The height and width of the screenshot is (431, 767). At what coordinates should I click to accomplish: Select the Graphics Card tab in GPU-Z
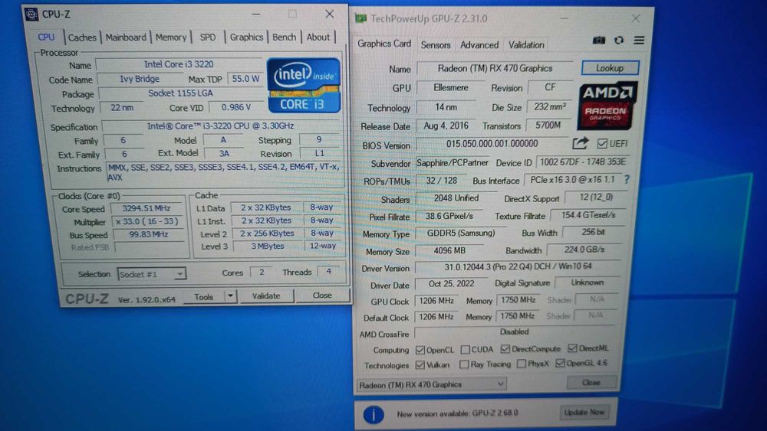click(384, 44)
